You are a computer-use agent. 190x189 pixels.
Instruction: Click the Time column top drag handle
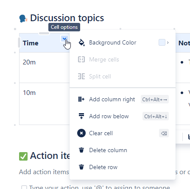coord(44,33)
